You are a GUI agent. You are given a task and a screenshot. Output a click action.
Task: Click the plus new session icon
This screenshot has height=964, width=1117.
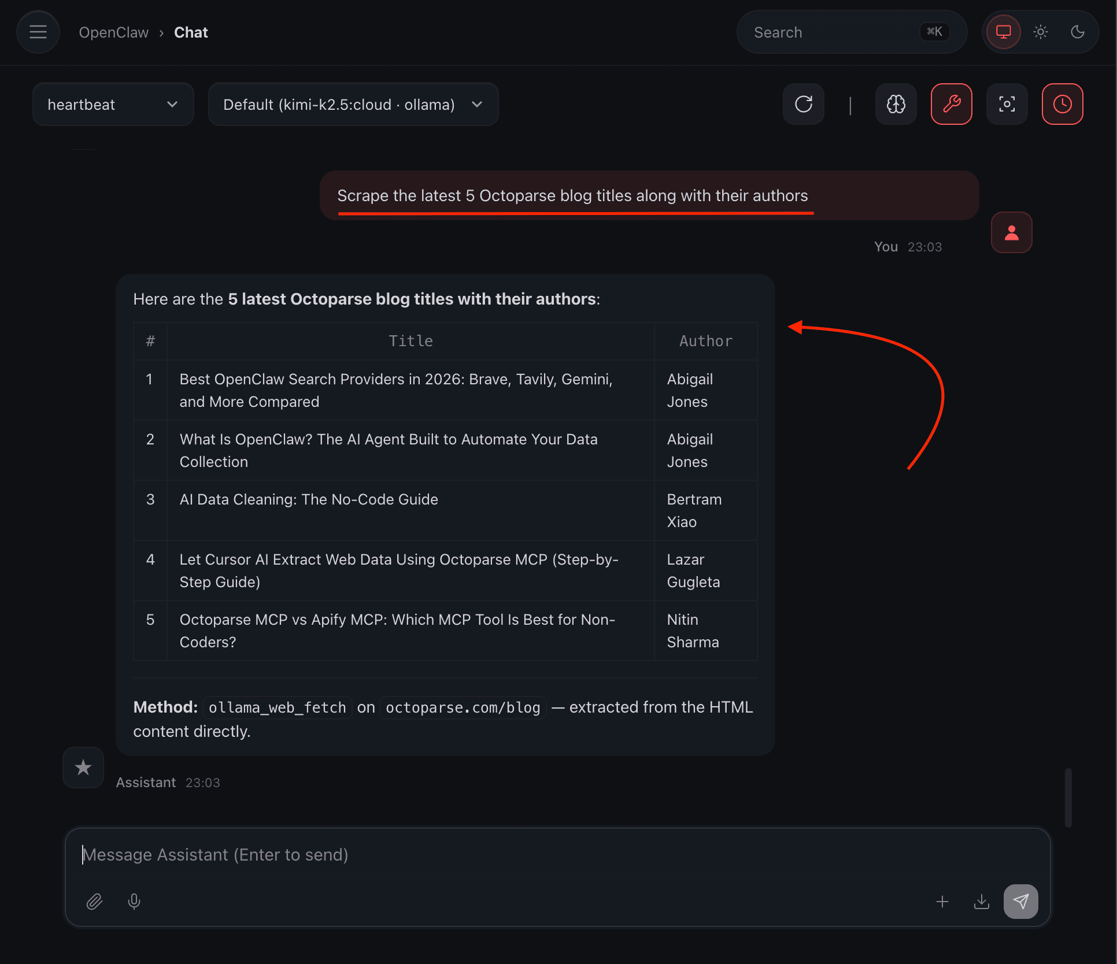click(942, 902)
